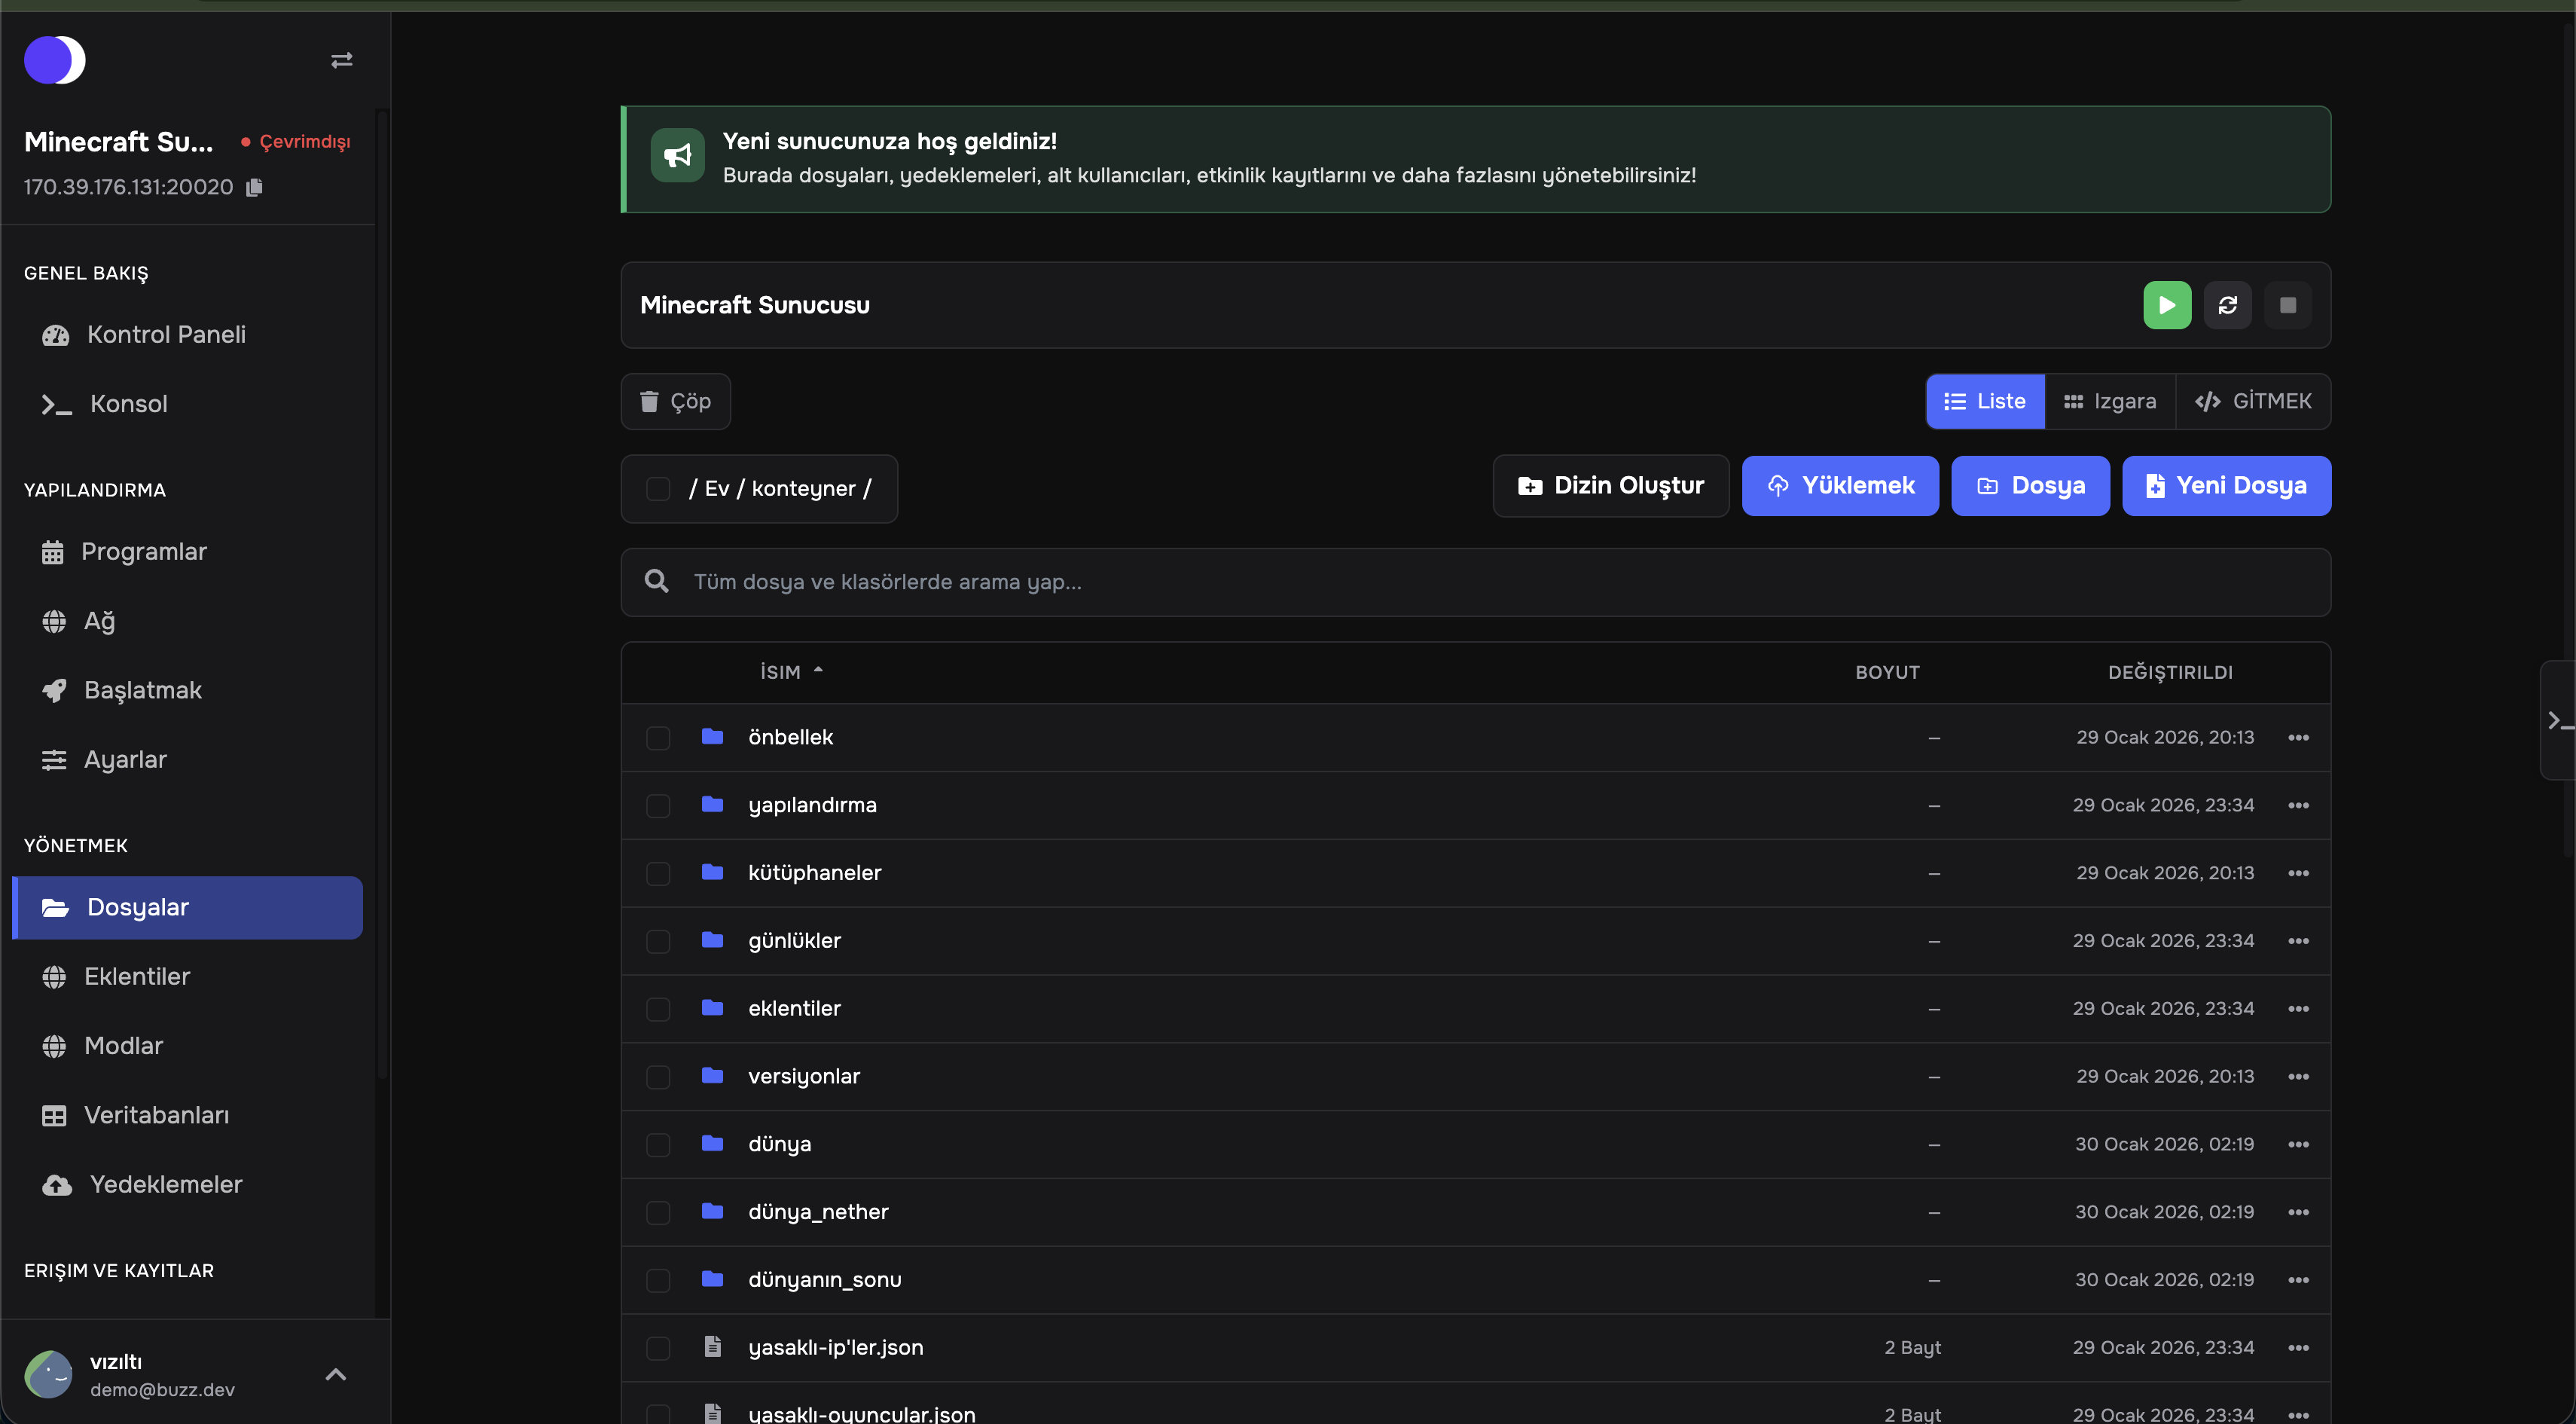Start the server with the green play button
2576x1424 pixels.
[x=2166, y=305]
